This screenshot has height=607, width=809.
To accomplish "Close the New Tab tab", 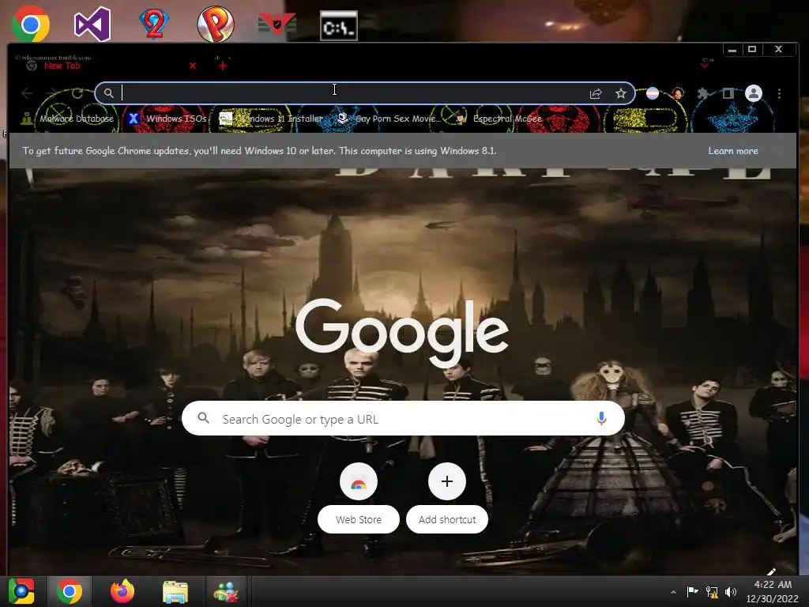I will 193,66.
